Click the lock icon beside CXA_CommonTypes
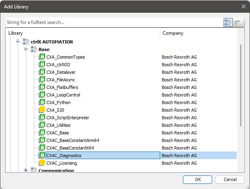This screenshot has width=250, height=189. [42, 57]
